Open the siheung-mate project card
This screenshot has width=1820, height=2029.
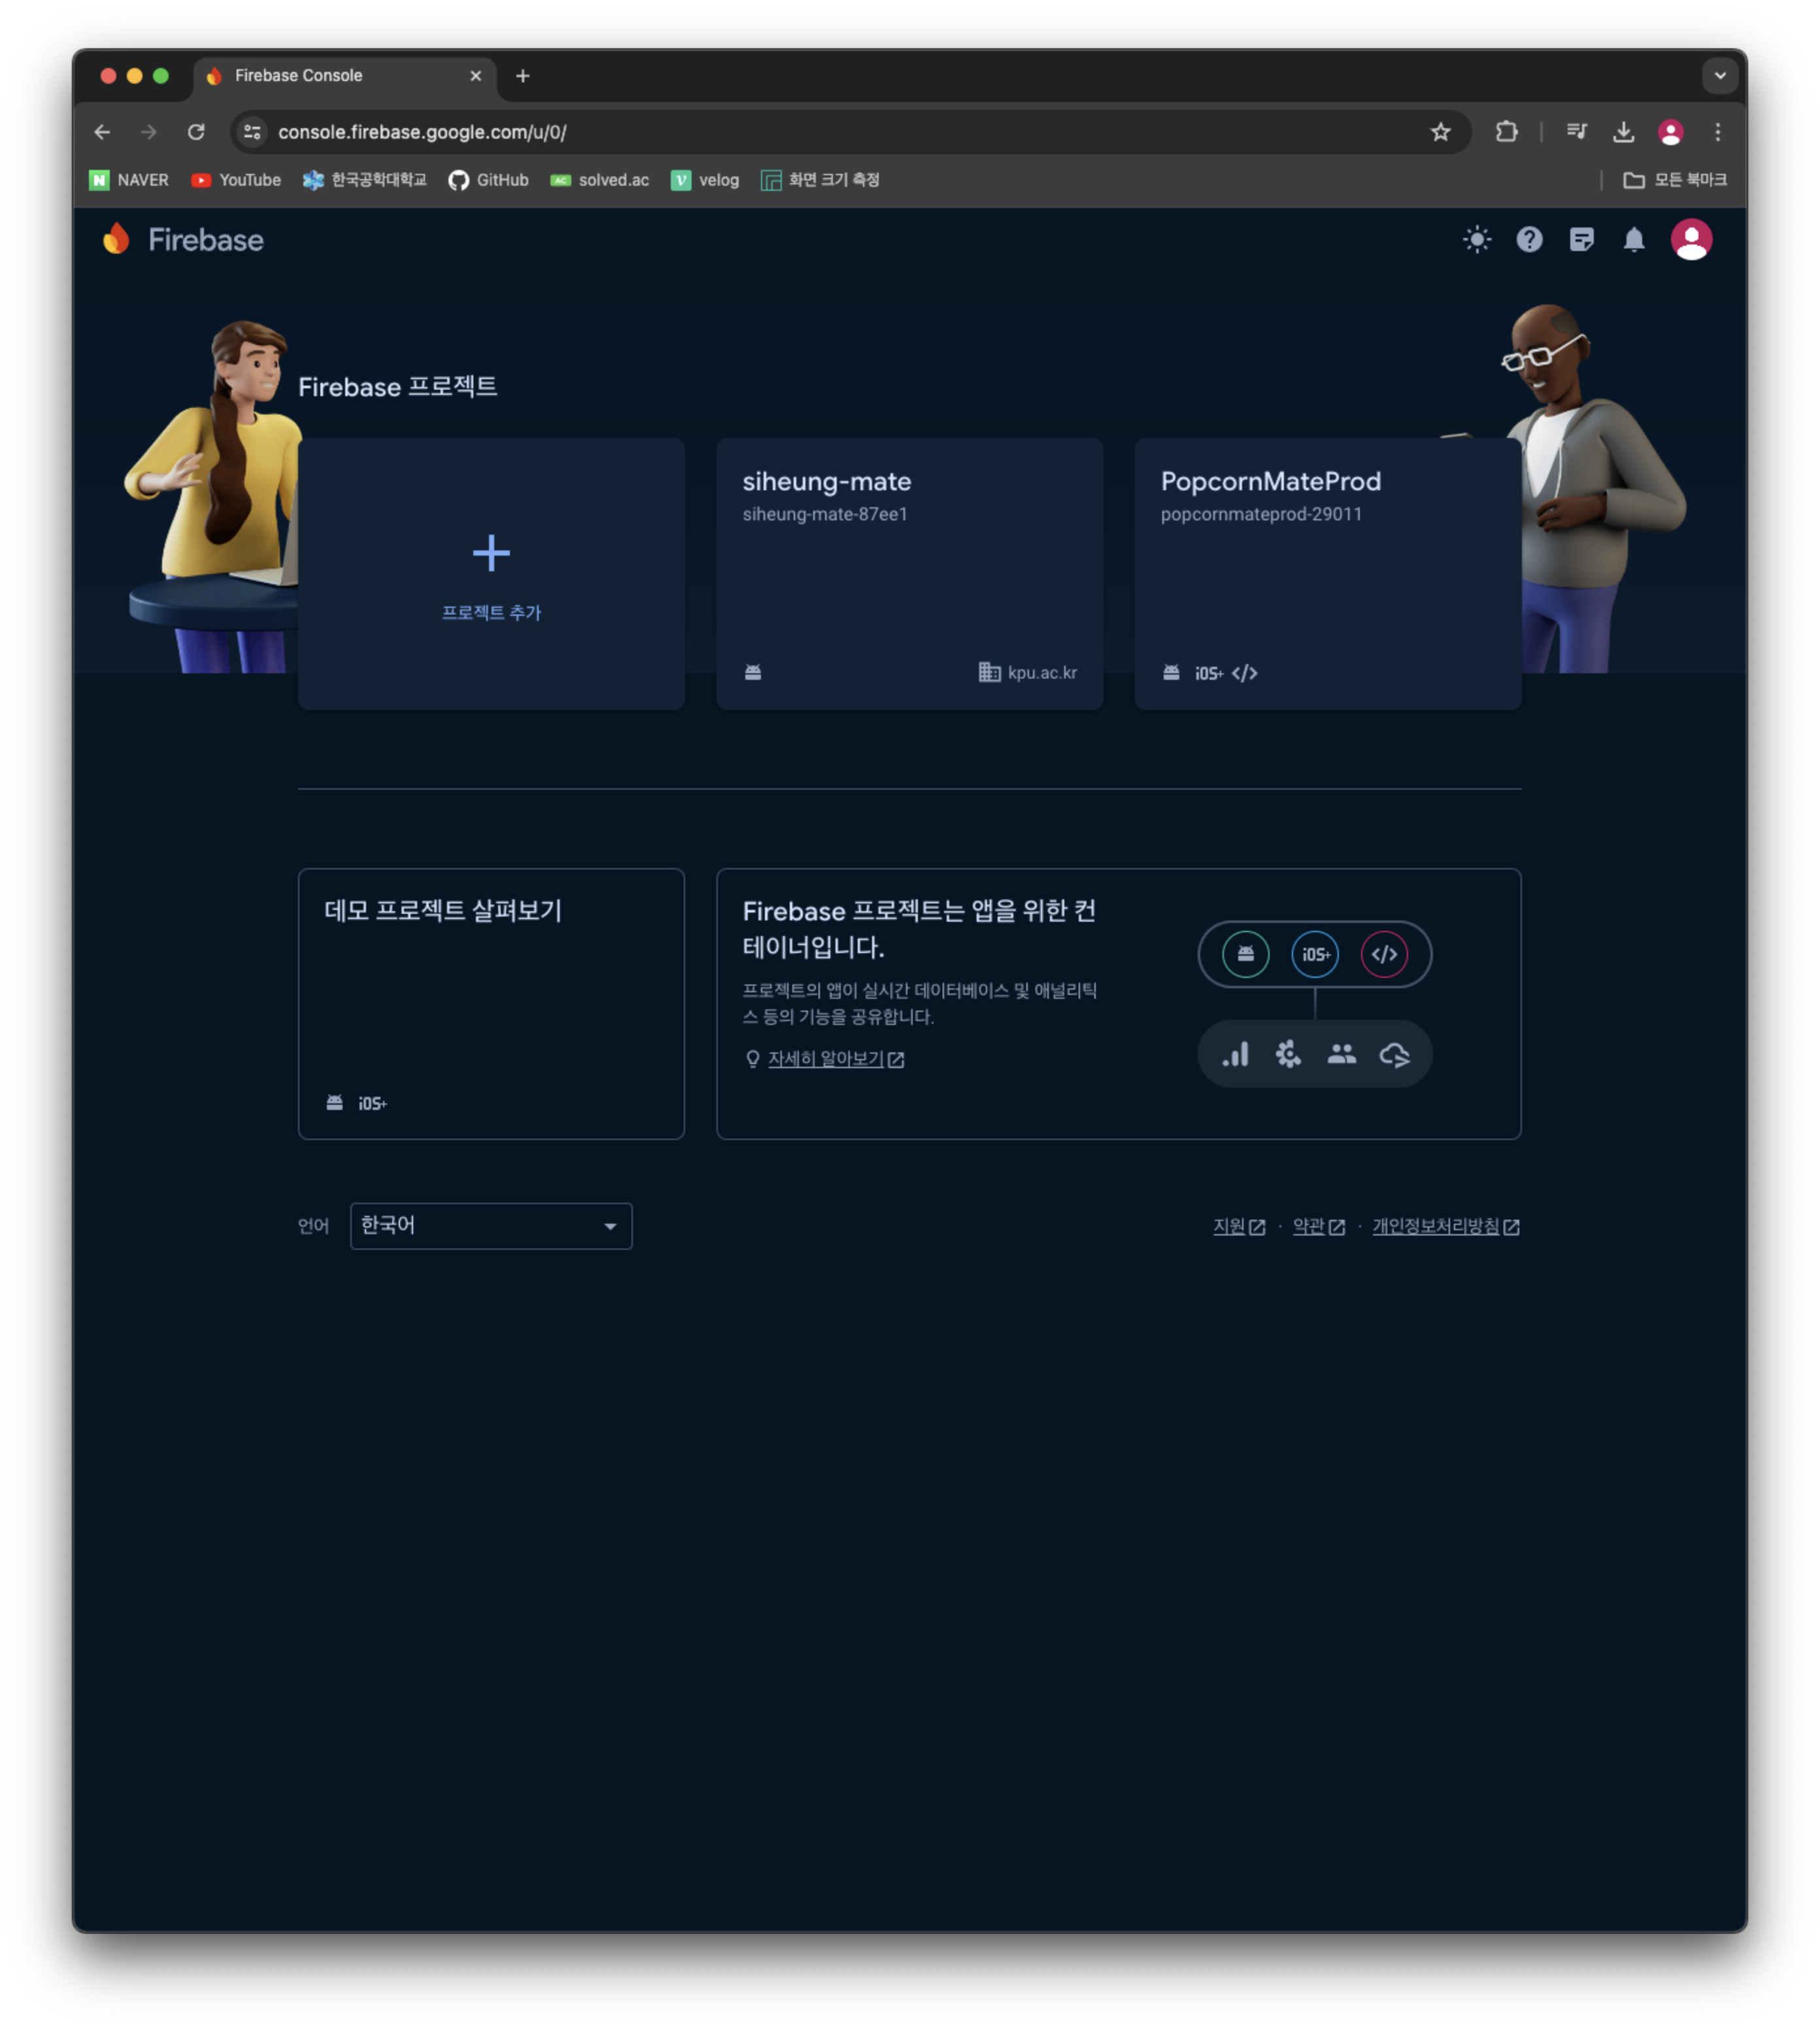908,572
